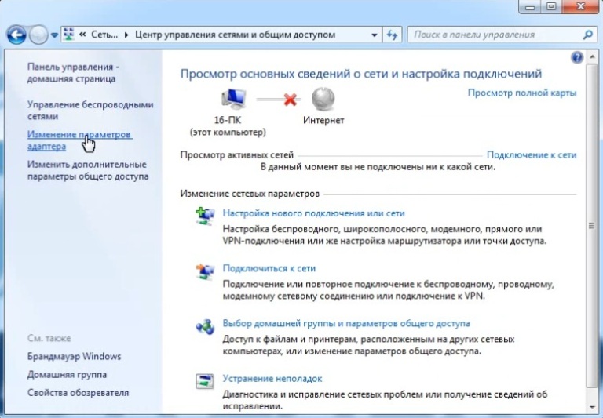The width and height of the screenshot is (603, 418).
Task: Click the '16-ПК' computer name text
Action: [x=228, y=120]
